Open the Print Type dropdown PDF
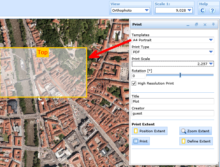 point(173,52)
